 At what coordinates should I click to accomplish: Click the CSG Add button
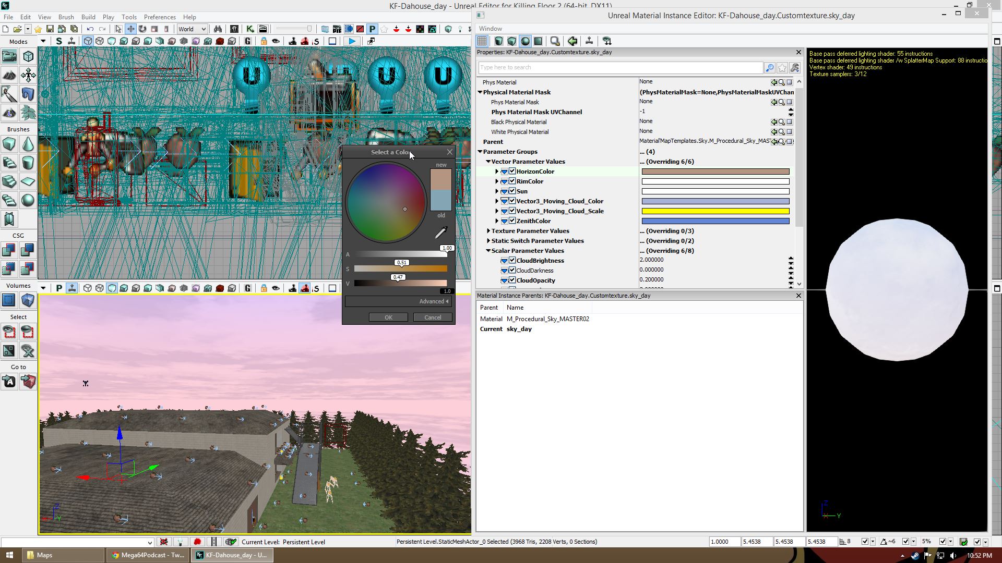[x=9, y=250]
